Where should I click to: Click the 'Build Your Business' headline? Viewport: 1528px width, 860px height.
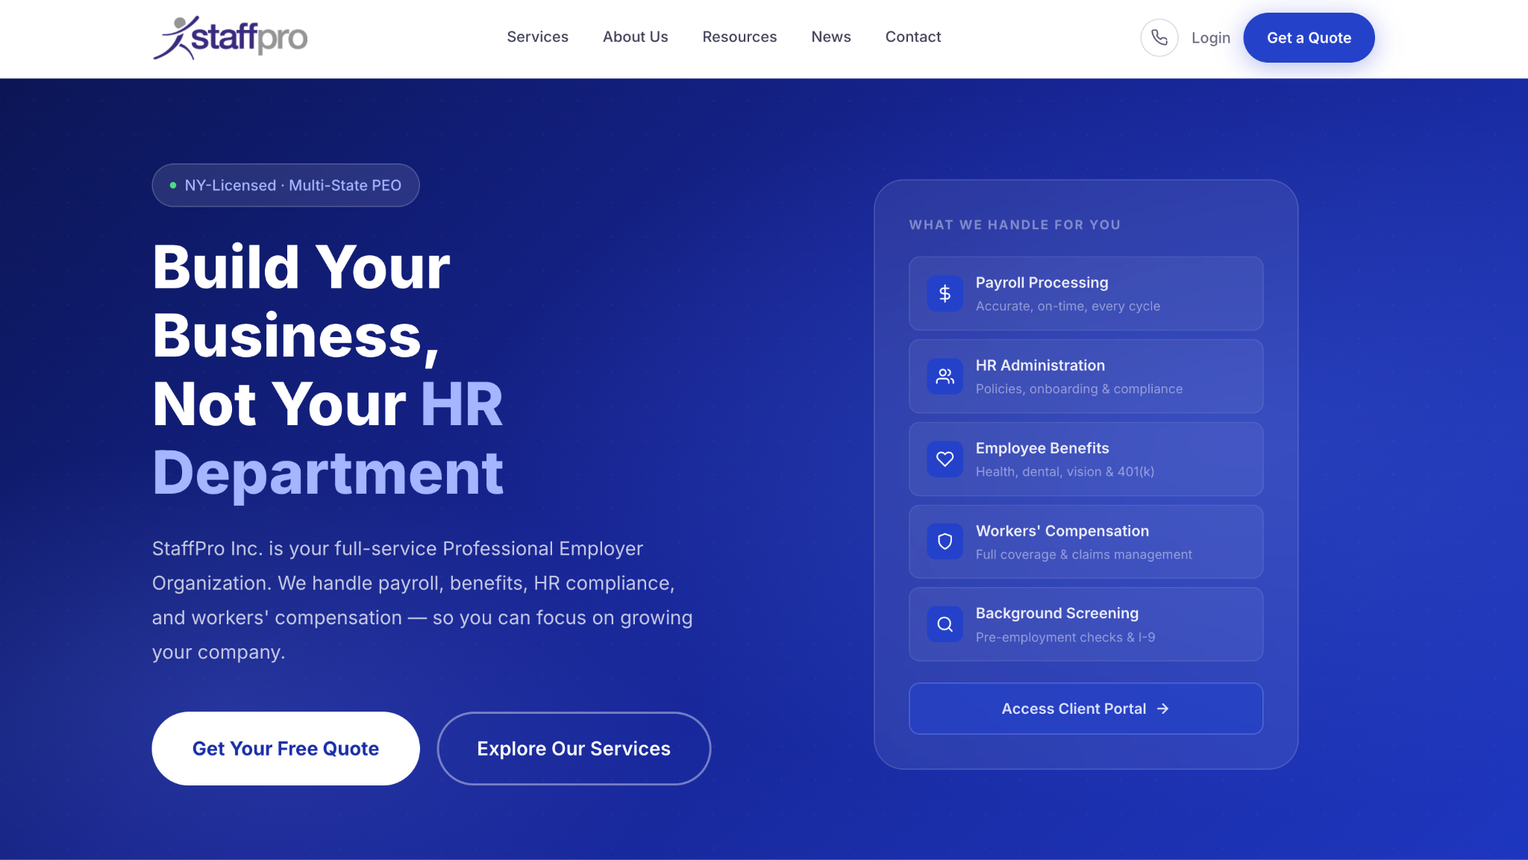click(301, 301)
